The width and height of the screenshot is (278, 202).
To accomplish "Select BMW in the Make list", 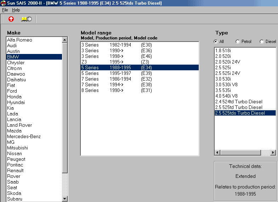I will [x=34, y=57].
